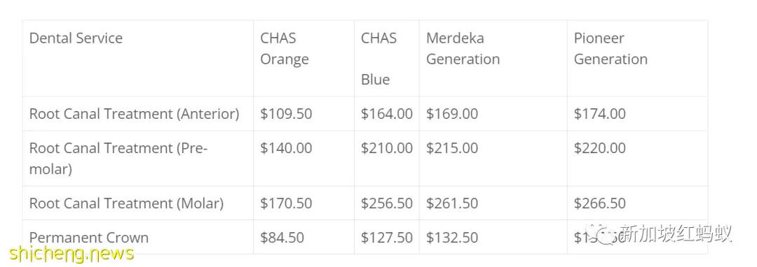Click the $266.50 Pioneer Generation cell

pos(600,203)
